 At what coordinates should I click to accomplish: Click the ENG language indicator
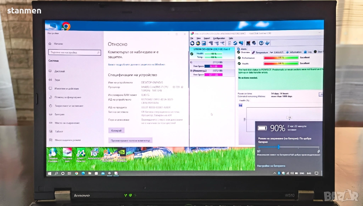tap(302, 173)
